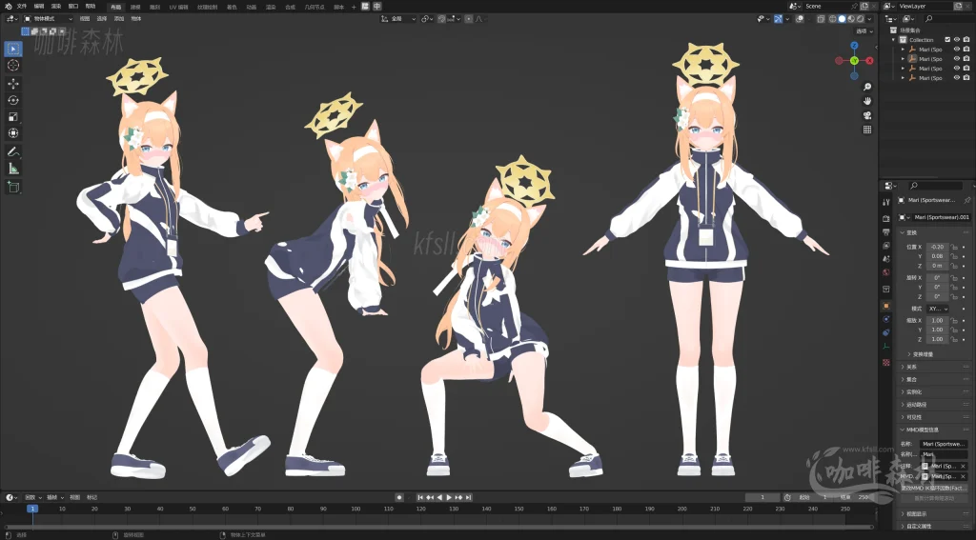Click the 更改MMD IK循环因数 button
The image size is (976, 540).
tap(934, 489)
